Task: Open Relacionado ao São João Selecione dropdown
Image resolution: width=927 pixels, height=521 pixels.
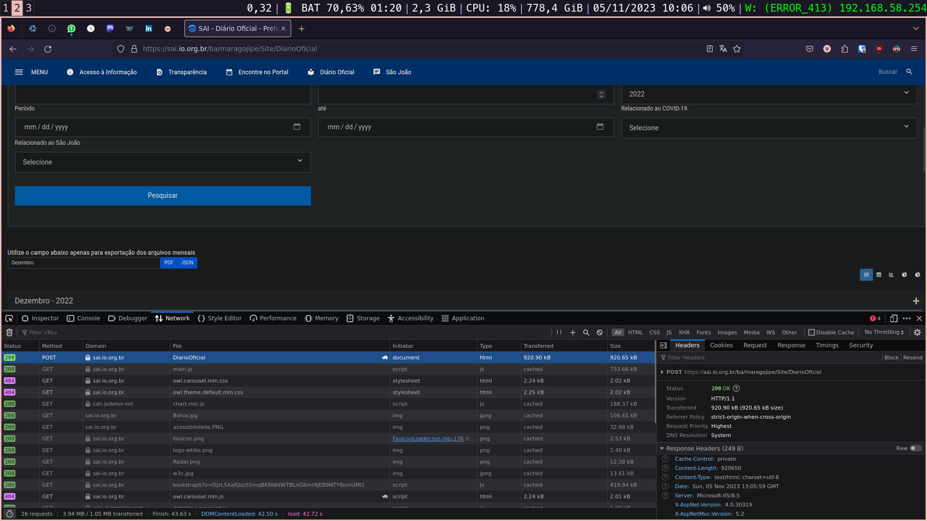Action: [x=163, y=162]
